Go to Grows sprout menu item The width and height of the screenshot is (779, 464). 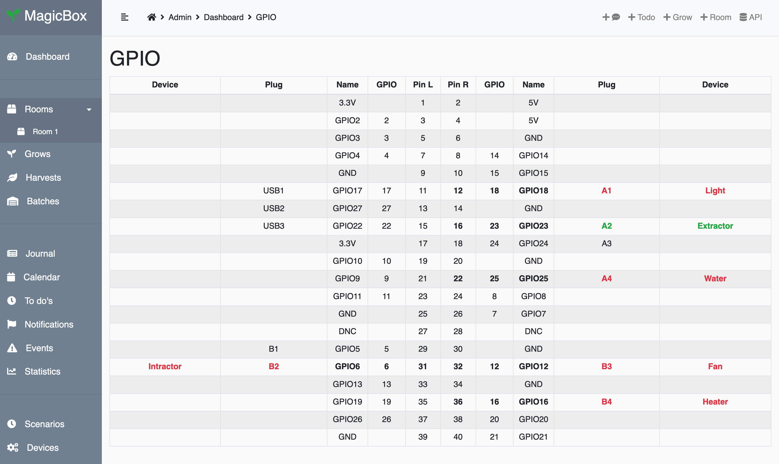tap(37, 154)
